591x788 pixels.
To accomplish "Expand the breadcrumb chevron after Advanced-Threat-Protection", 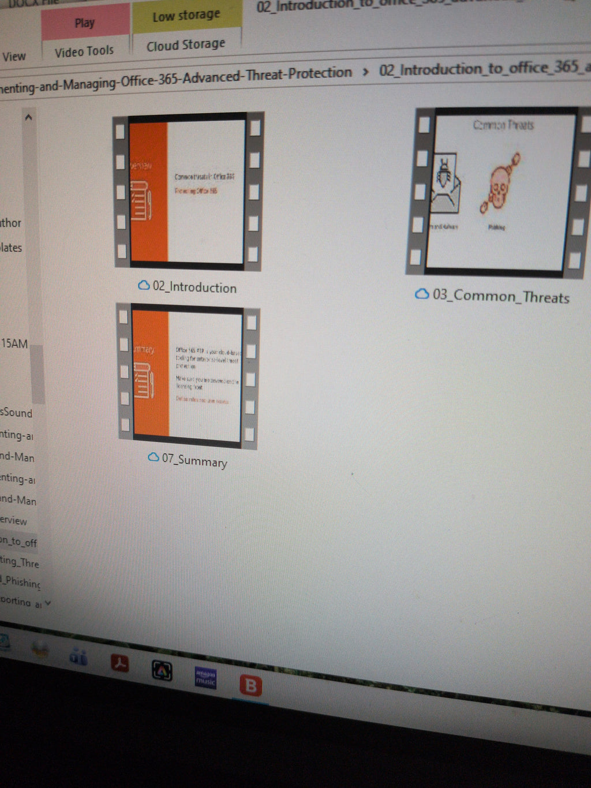I will tap(365, 72).
